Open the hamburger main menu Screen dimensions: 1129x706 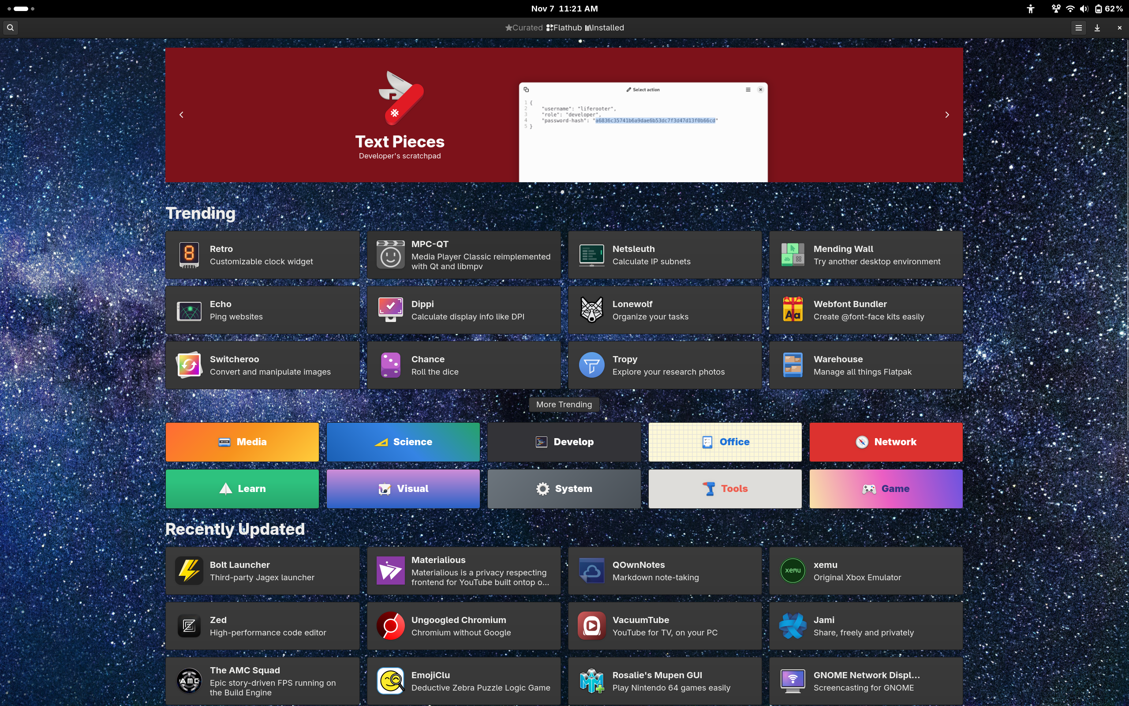[1078, 28]
